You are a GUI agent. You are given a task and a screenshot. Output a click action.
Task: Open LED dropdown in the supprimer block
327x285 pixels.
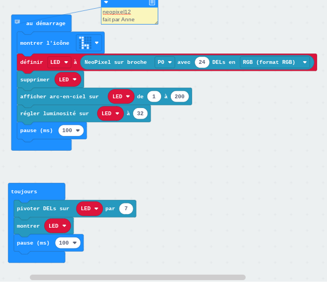[68, 80]
